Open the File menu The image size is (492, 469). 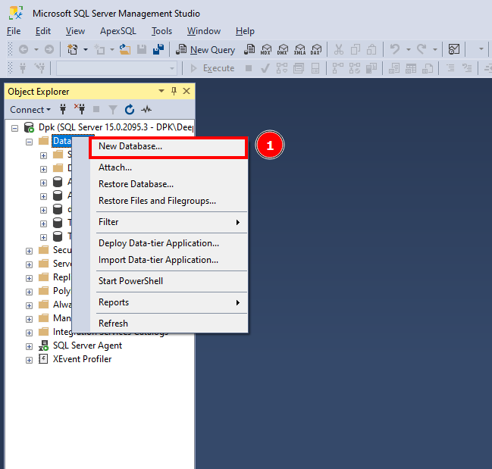point(14,31)
